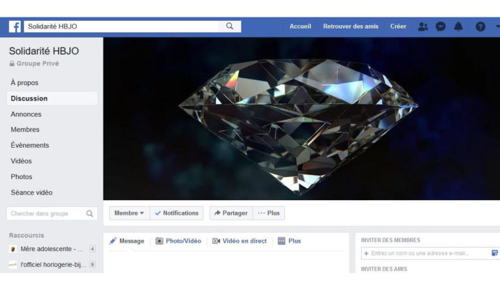Click the Partager button
Viewport: 500px width, 297px height.
click(x=231, y=213)
